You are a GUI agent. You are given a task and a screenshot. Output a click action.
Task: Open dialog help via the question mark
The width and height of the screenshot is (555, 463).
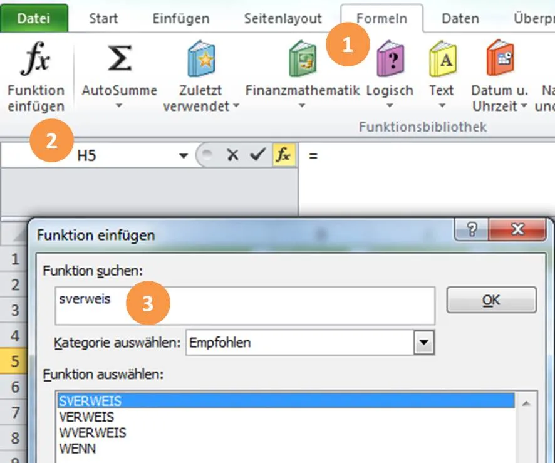(470, 230)
